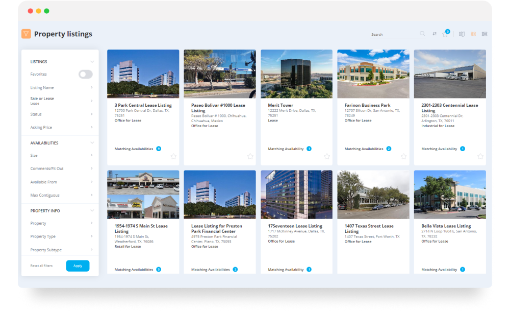
Task: Click availability count badge on Bella Vista Lease Listing
Action: click(x=463, y=269)
